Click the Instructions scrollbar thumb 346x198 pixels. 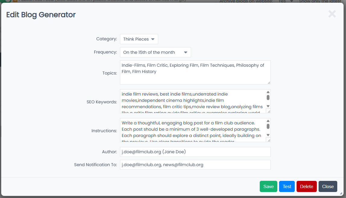coord(268,126)
